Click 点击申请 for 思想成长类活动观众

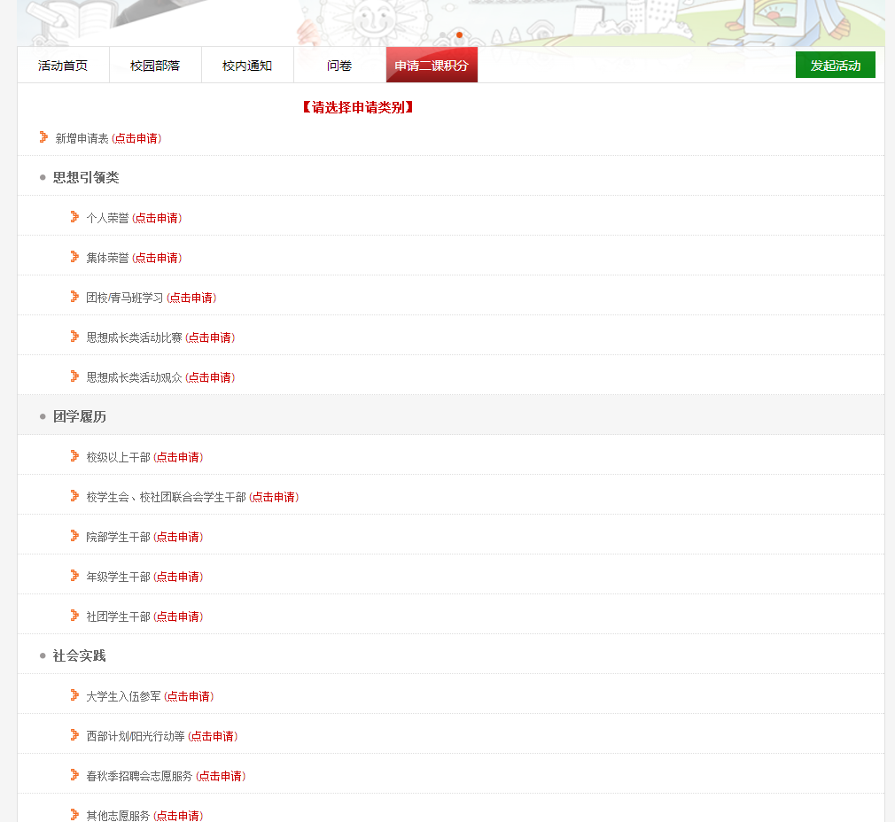pos(210,378)
